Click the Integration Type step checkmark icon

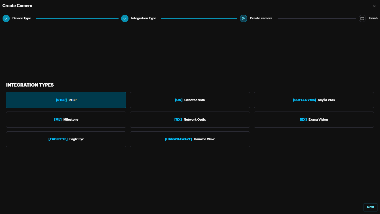125,18
